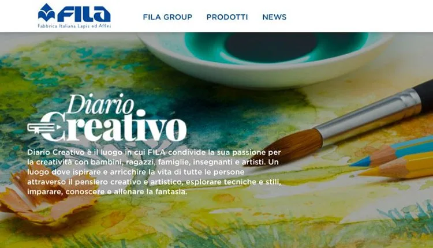433x248 pixels.
Task: Click the FILA lily emblem icon
Action: pyautogui.click(x=46, y=13)
